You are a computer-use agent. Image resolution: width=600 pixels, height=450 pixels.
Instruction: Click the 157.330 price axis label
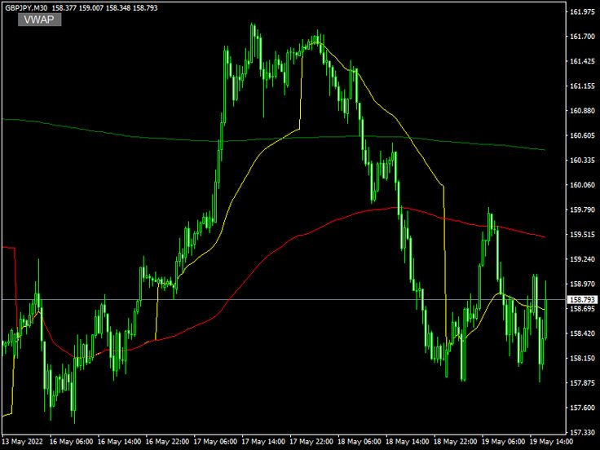(x=582, y=432)
